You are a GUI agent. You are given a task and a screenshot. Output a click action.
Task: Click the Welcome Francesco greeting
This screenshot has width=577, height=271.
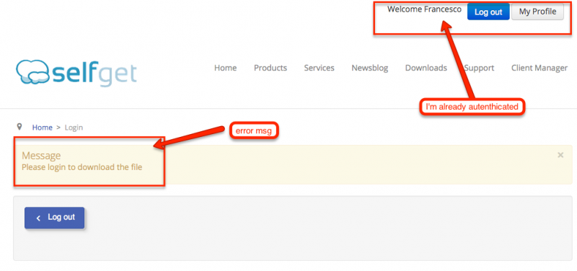[x=424, y=9]
